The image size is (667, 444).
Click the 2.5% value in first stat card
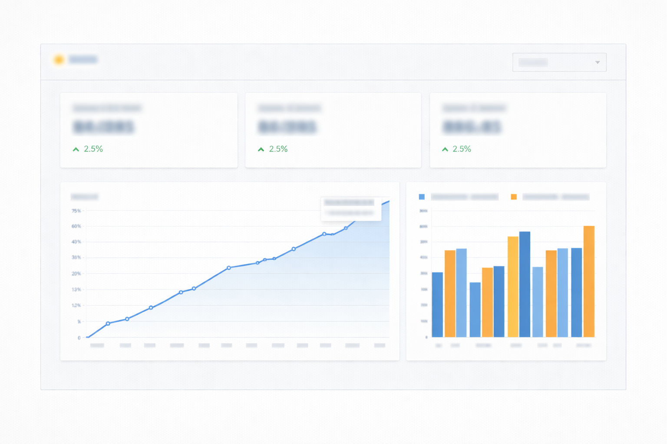93,149
